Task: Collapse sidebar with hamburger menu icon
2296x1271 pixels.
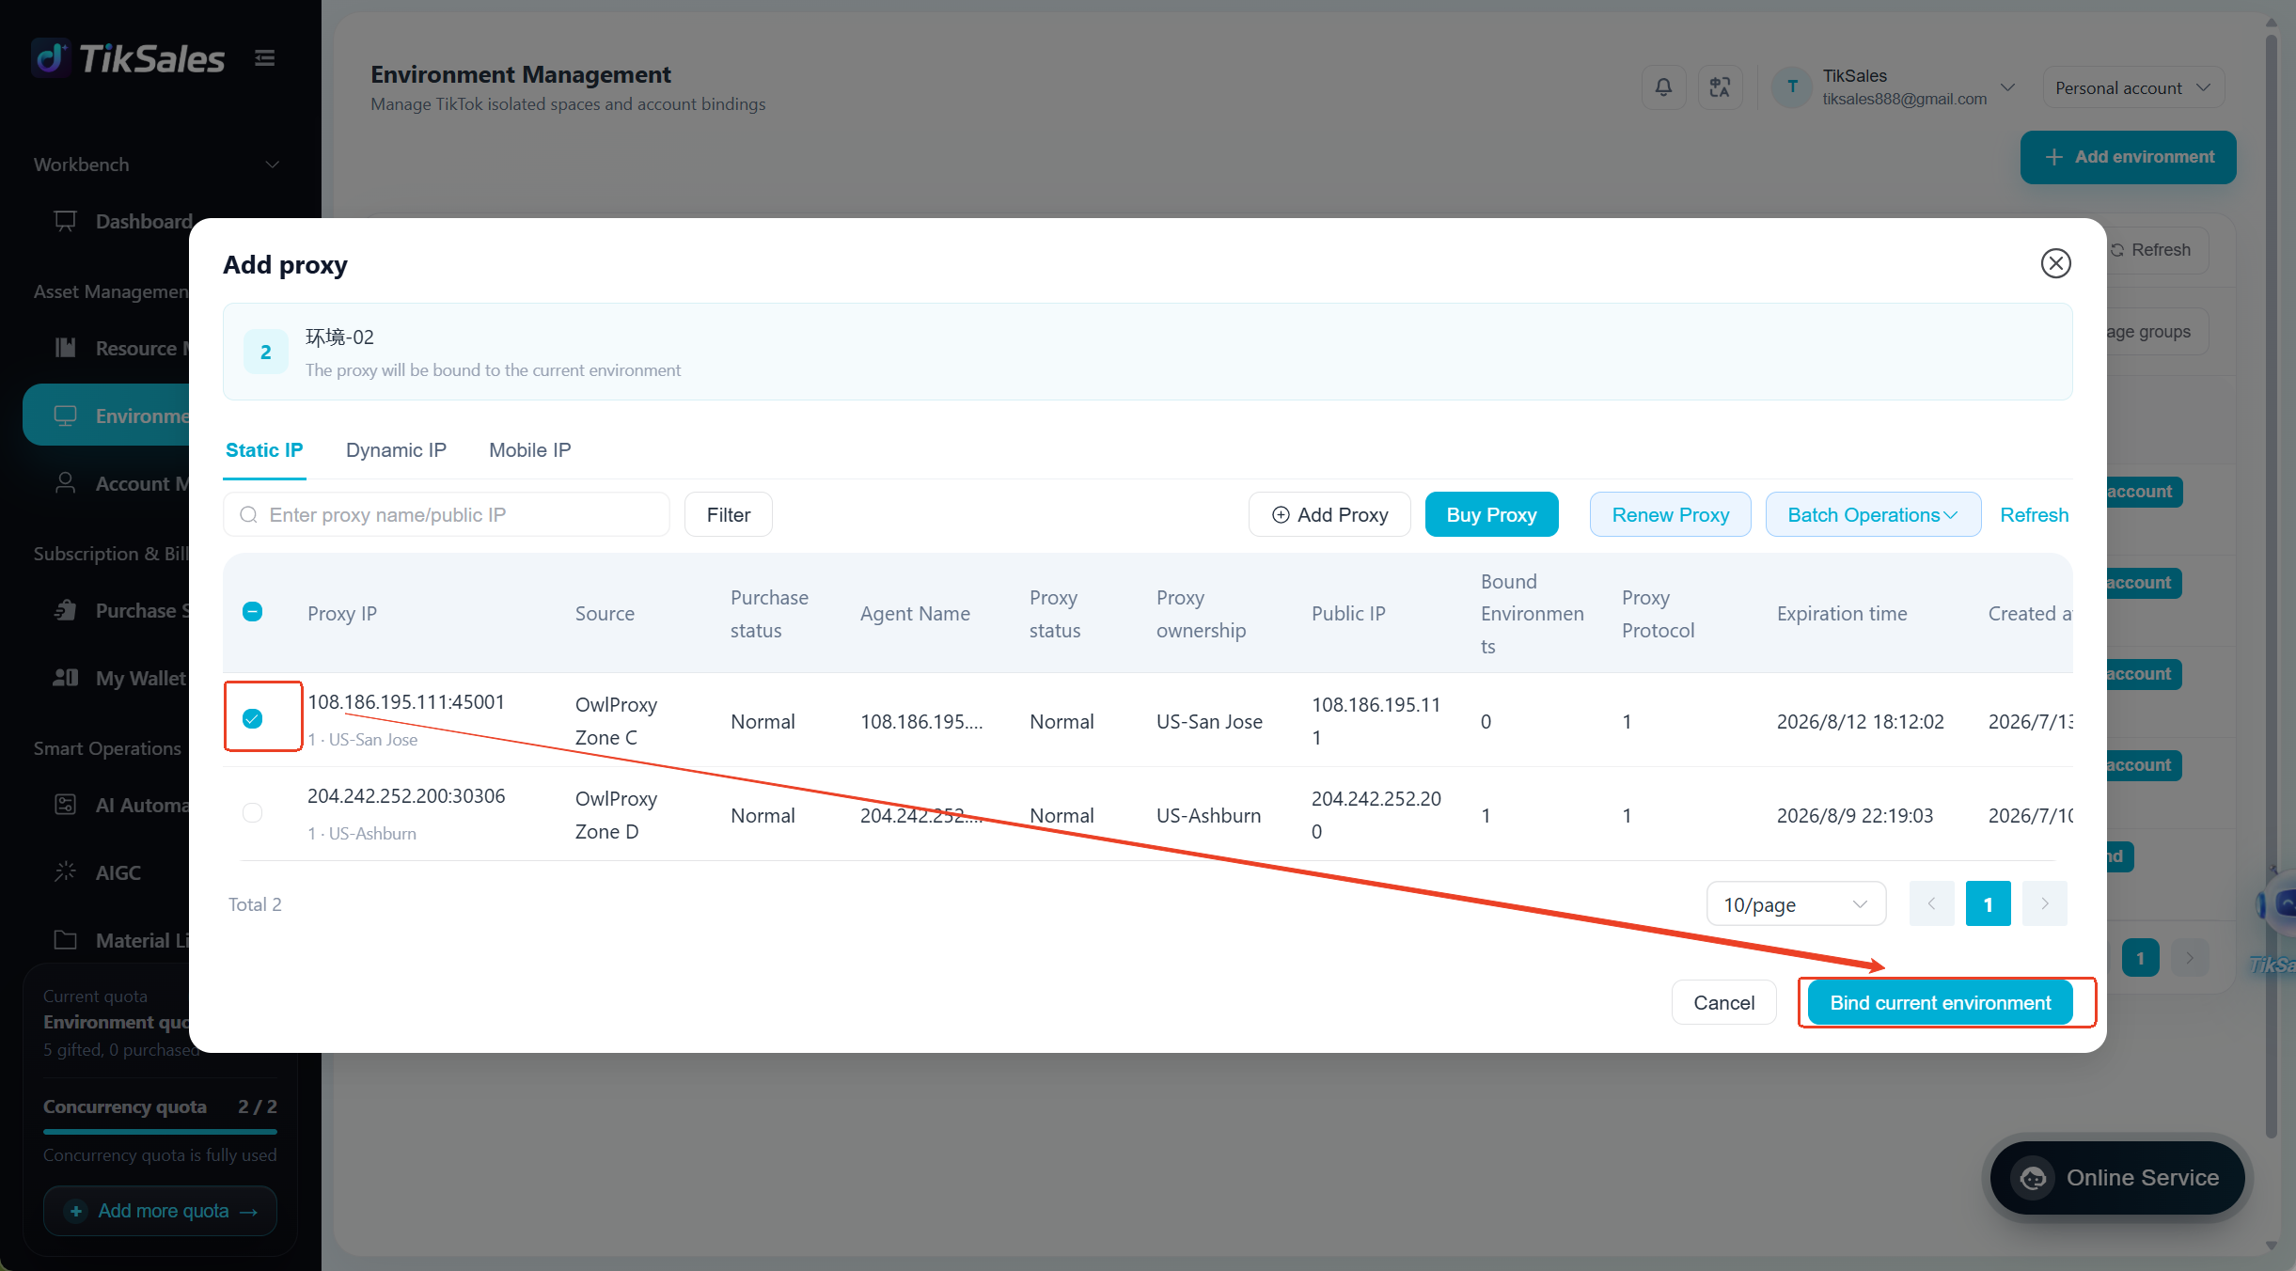Action: (265, 58)
